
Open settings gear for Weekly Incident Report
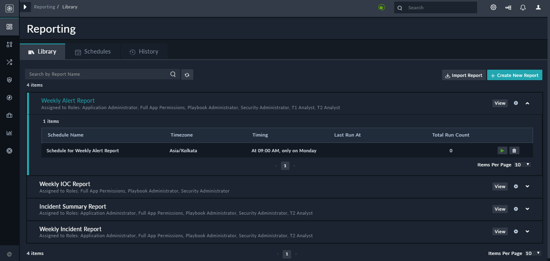click(516, 232)
